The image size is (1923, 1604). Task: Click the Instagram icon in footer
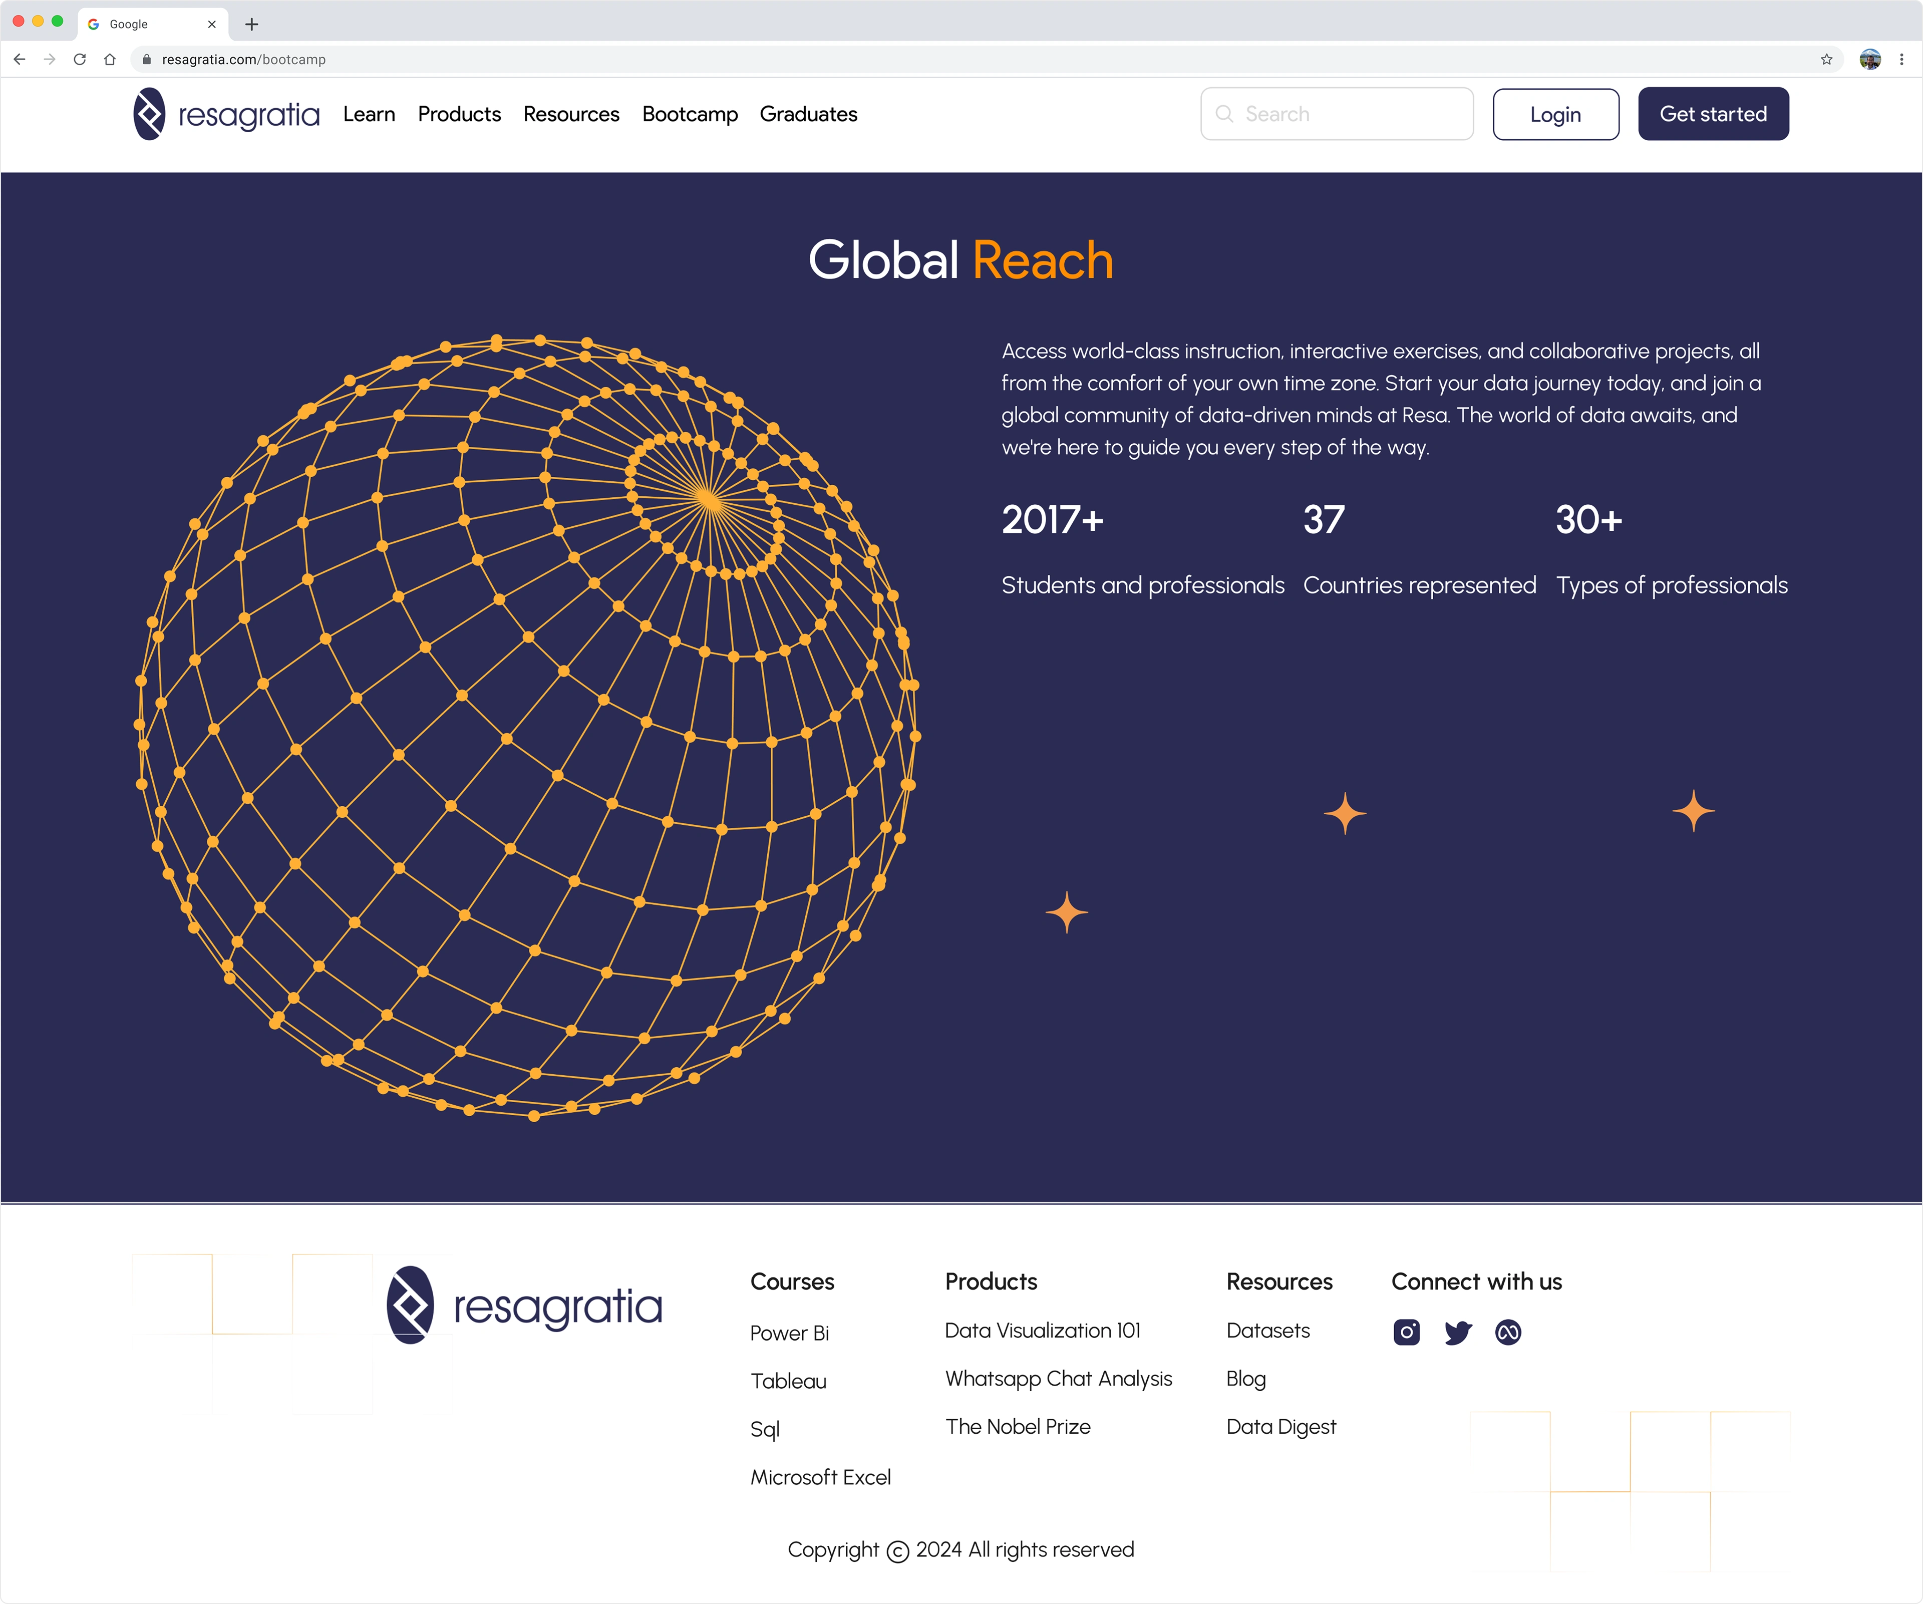click(x=1407, y=1332)
